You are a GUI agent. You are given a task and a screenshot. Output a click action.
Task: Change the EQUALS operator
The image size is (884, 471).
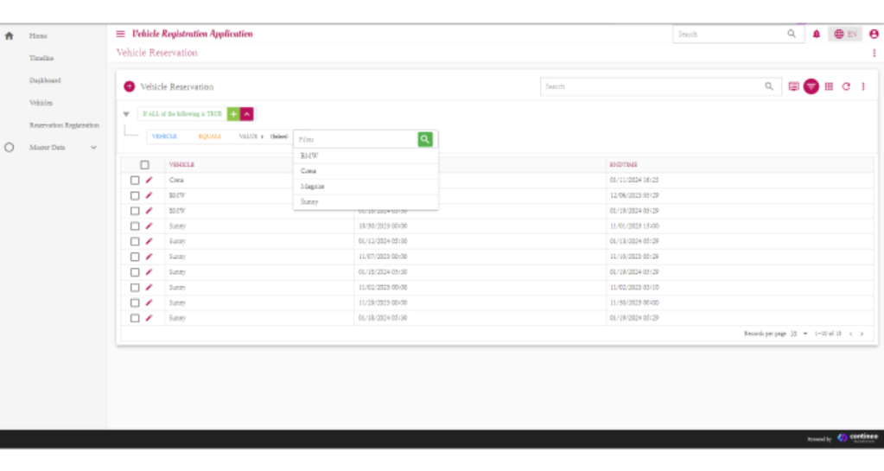coord(210,137)
